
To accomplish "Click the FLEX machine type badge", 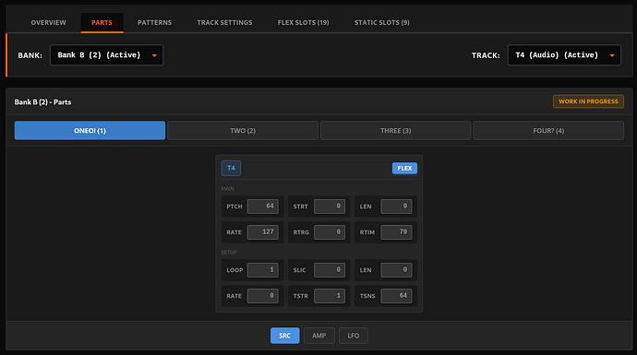I will (x=404, y=168).
